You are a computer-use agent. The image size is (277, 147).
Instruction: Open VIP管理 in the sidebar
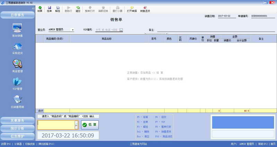coord(17,84)
